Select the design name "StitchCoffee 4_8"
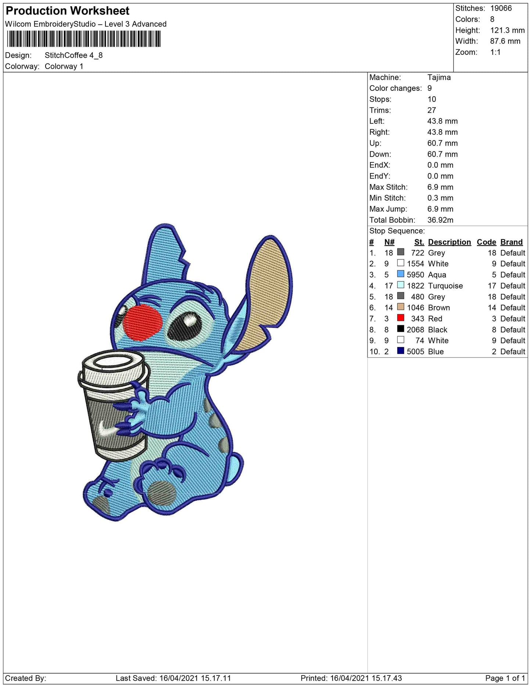Screen dimensions: 531x685 (73, 55)
